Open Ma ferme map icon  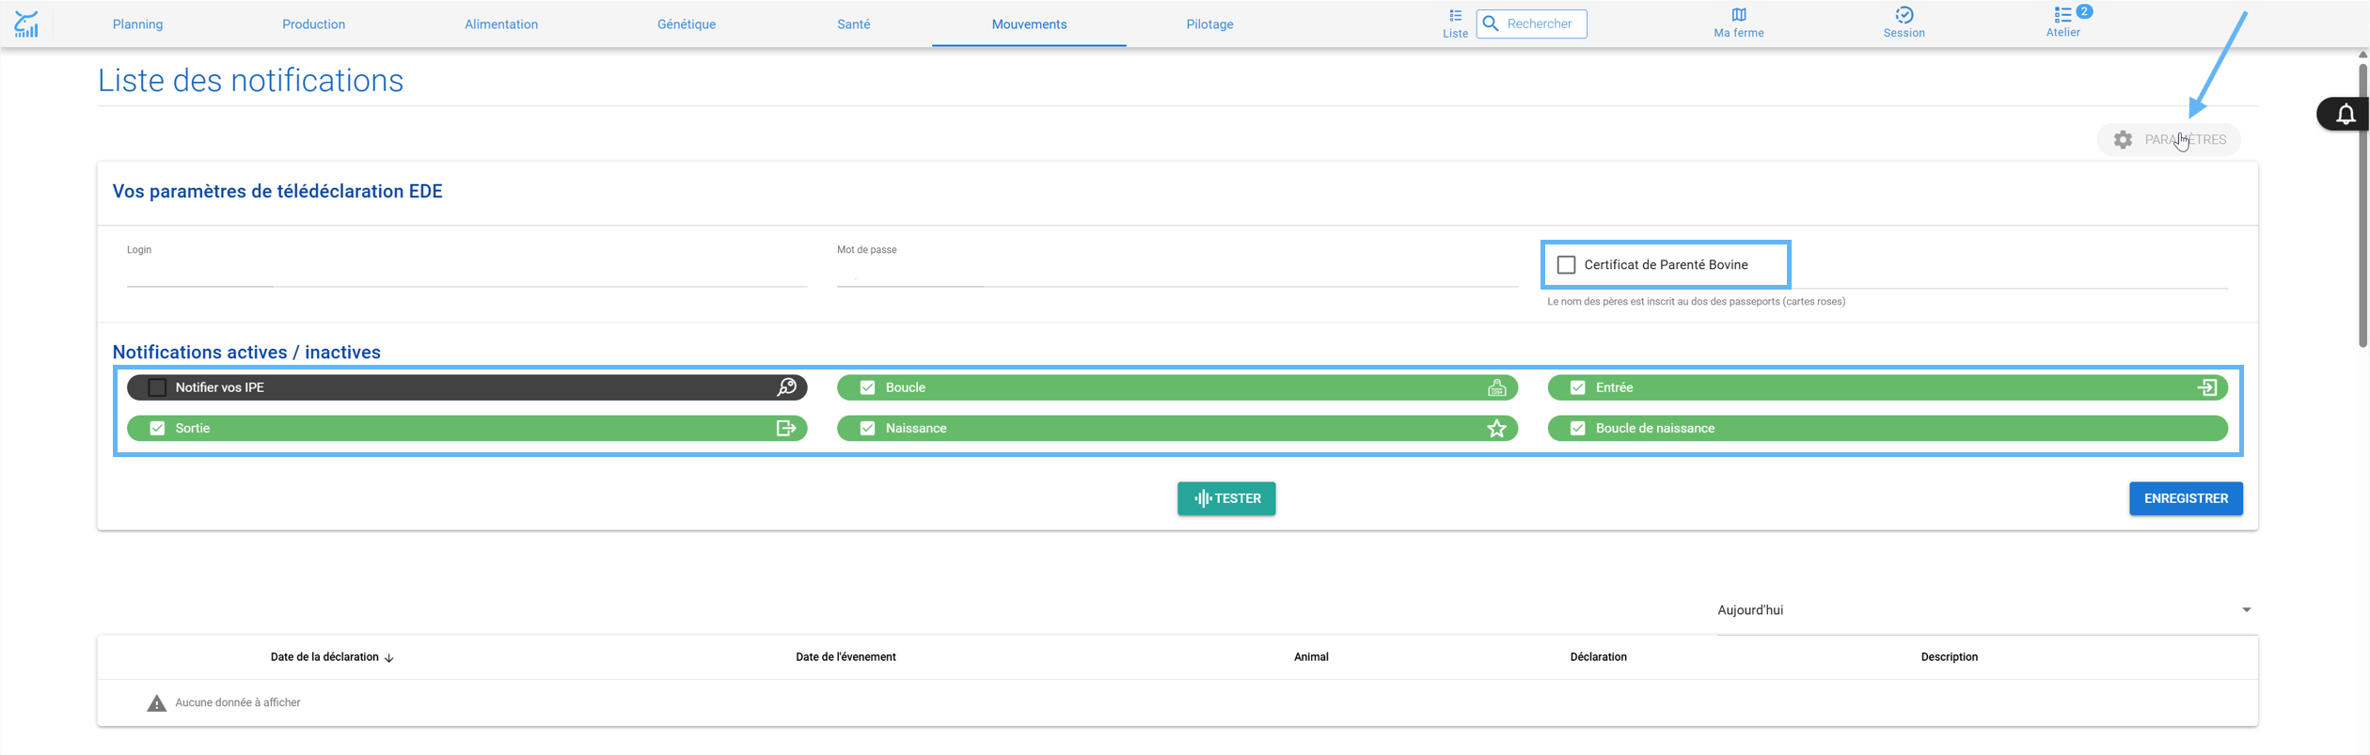coord(1738,15)
